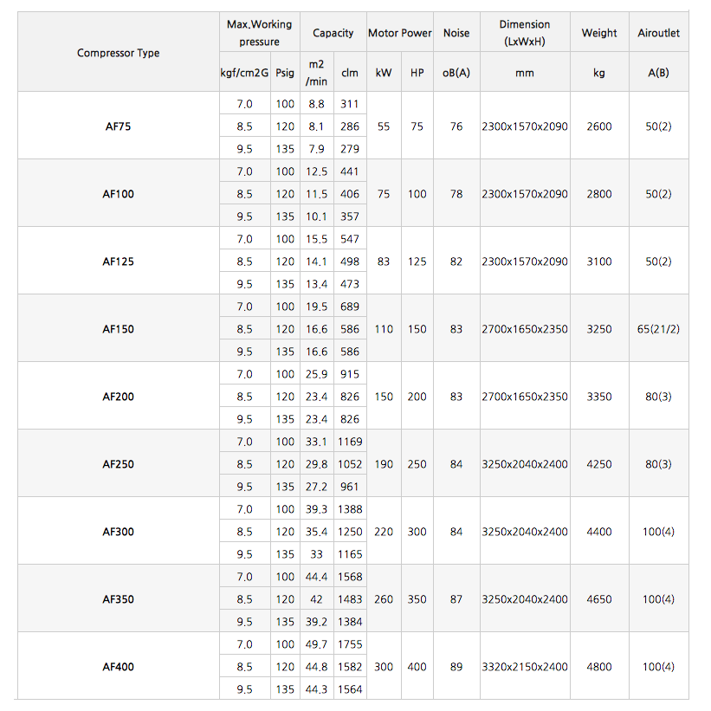Viewport: 711px width, 711px height.
Task: Click the Noise column header
Action: (456, 33)
